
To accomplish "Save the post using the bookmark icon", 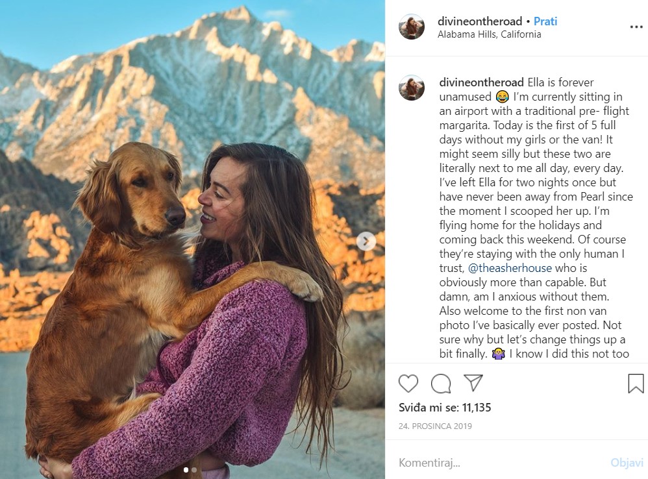I will (x=636, y=383).
